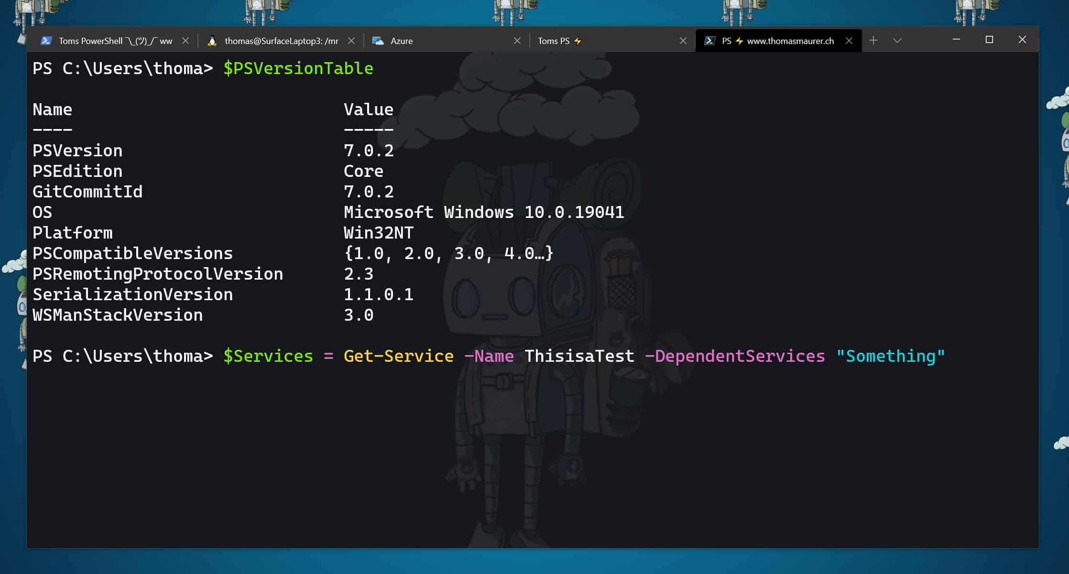The image size is (1069, 574).
Task: Click the PowerShell icon on Toms PowerShell tab
Action: point(46,41)
